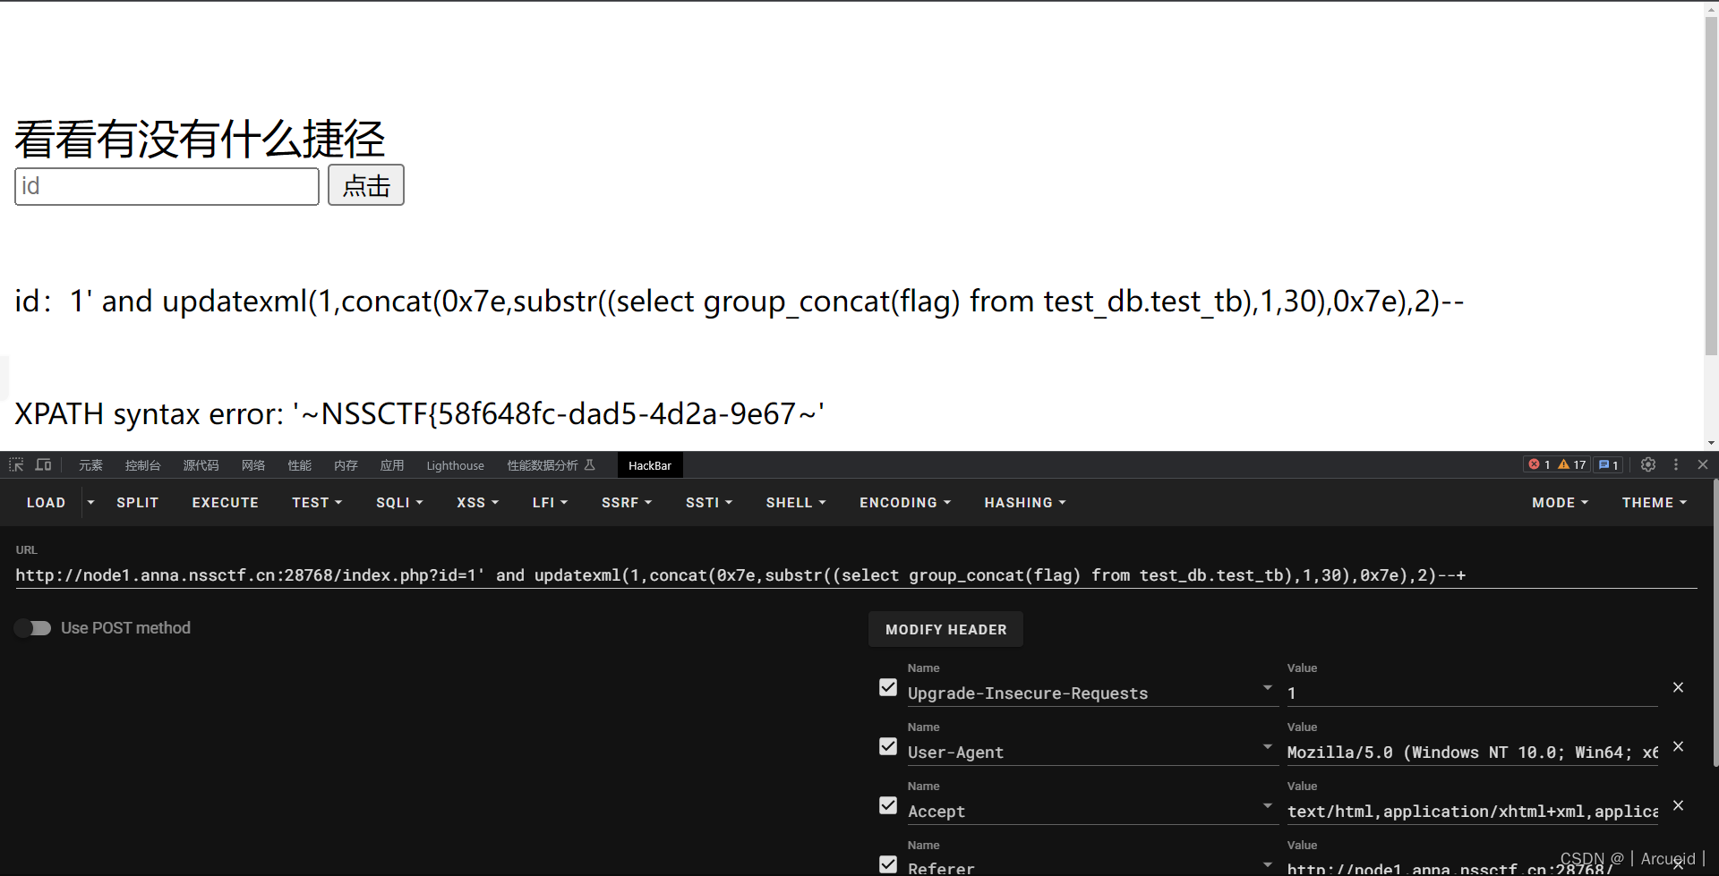The width and height of the screenshot is (1719, 876).
Task: Switch to the 控制台 (Console) tab
Action: click(142, 465)
